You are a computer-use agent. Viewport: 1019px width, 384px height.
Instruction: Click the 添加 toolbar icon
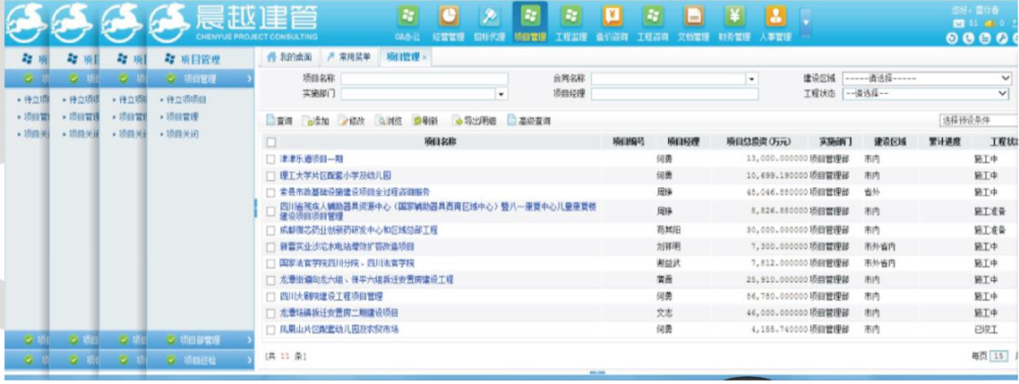tap(316, 121)
